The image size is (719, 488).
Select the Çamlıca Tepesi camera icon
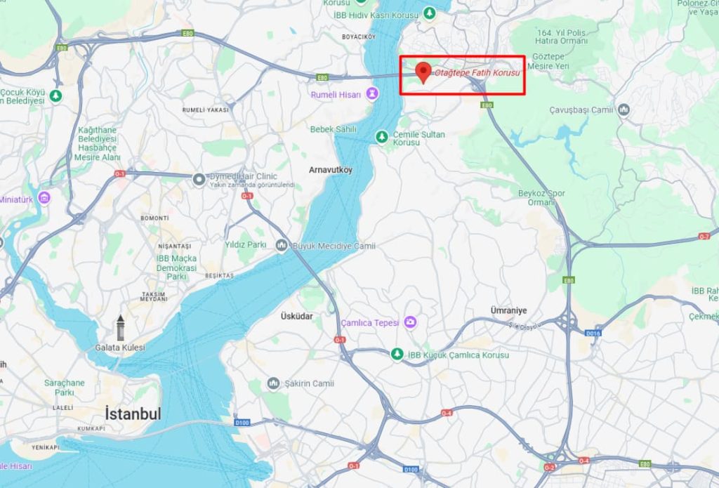(410, 322)
